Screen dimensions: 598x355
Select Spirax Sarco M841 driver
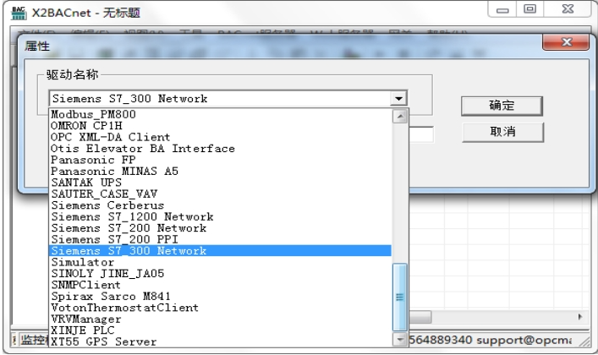point(221,297)
